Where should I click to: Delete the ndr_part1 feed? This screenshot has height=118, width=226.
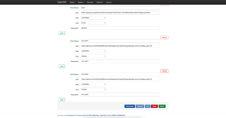164,38
